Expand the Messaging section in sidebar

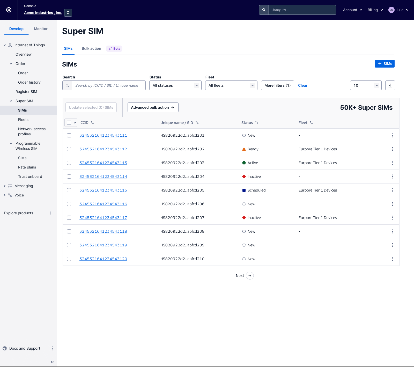pos(5,186)
